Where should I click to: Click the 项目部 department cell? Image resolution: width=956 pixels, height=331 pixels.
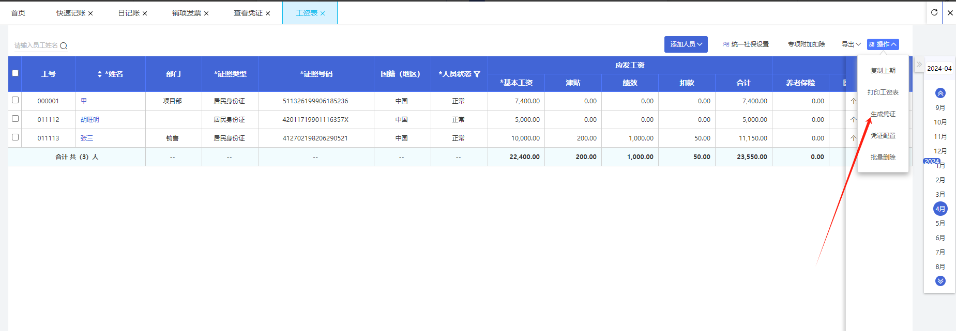(173, 101)
